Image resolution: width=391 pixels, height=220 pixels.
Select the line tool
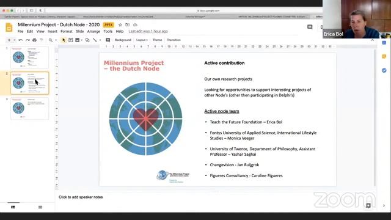click(x=95, y=40)
